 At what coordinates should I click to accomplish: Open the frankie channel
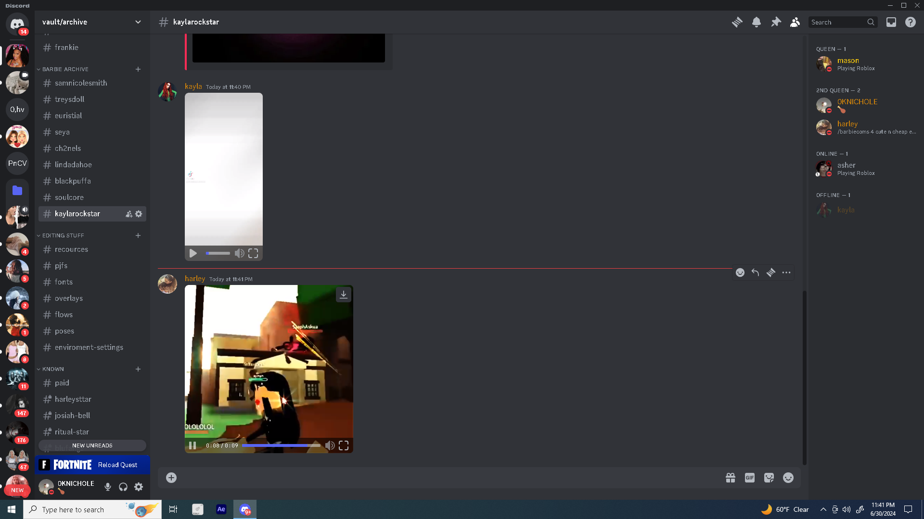click(92, 48)
